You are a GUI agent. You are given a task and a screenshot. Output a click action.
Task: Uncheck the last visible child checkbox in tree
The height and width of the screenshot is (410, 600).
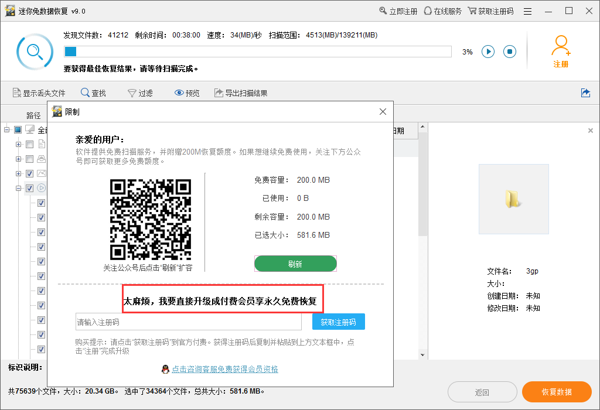click(x=42, y=349)
